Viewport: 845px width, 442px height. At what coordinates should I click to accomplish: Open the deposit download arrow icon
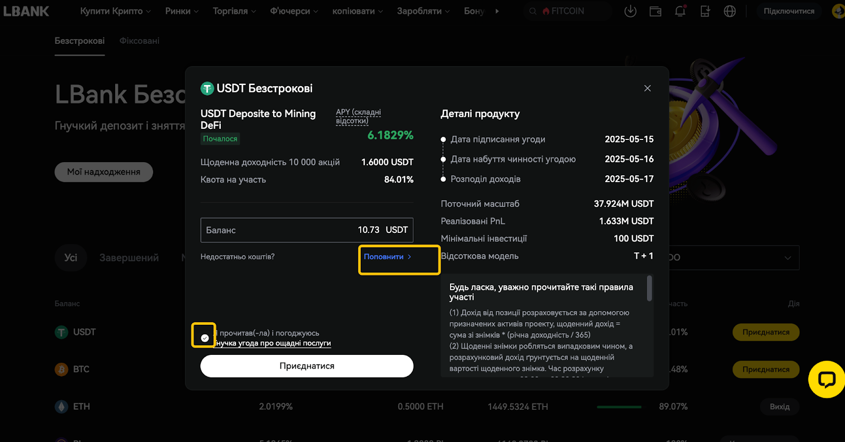(630, 11)
